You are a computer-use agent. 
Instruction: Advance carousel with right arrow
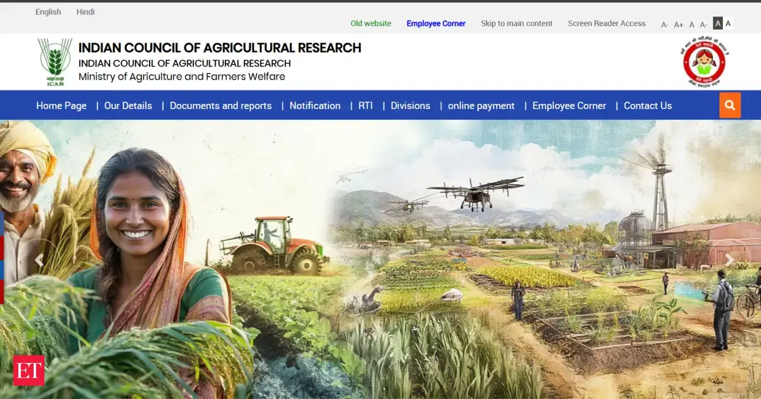pos(729,260)
